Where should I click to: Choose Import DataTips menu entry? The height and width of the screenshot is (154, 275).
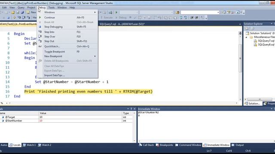pyautogui.click(x=67, y=75)
